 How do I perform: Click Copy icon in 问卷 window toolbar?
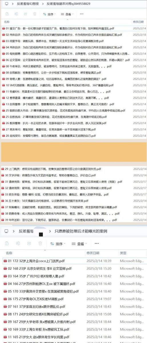7,14
